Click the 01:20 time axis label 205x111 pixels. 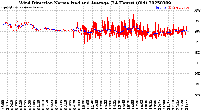pyautogui.click(x=20, y=105)
